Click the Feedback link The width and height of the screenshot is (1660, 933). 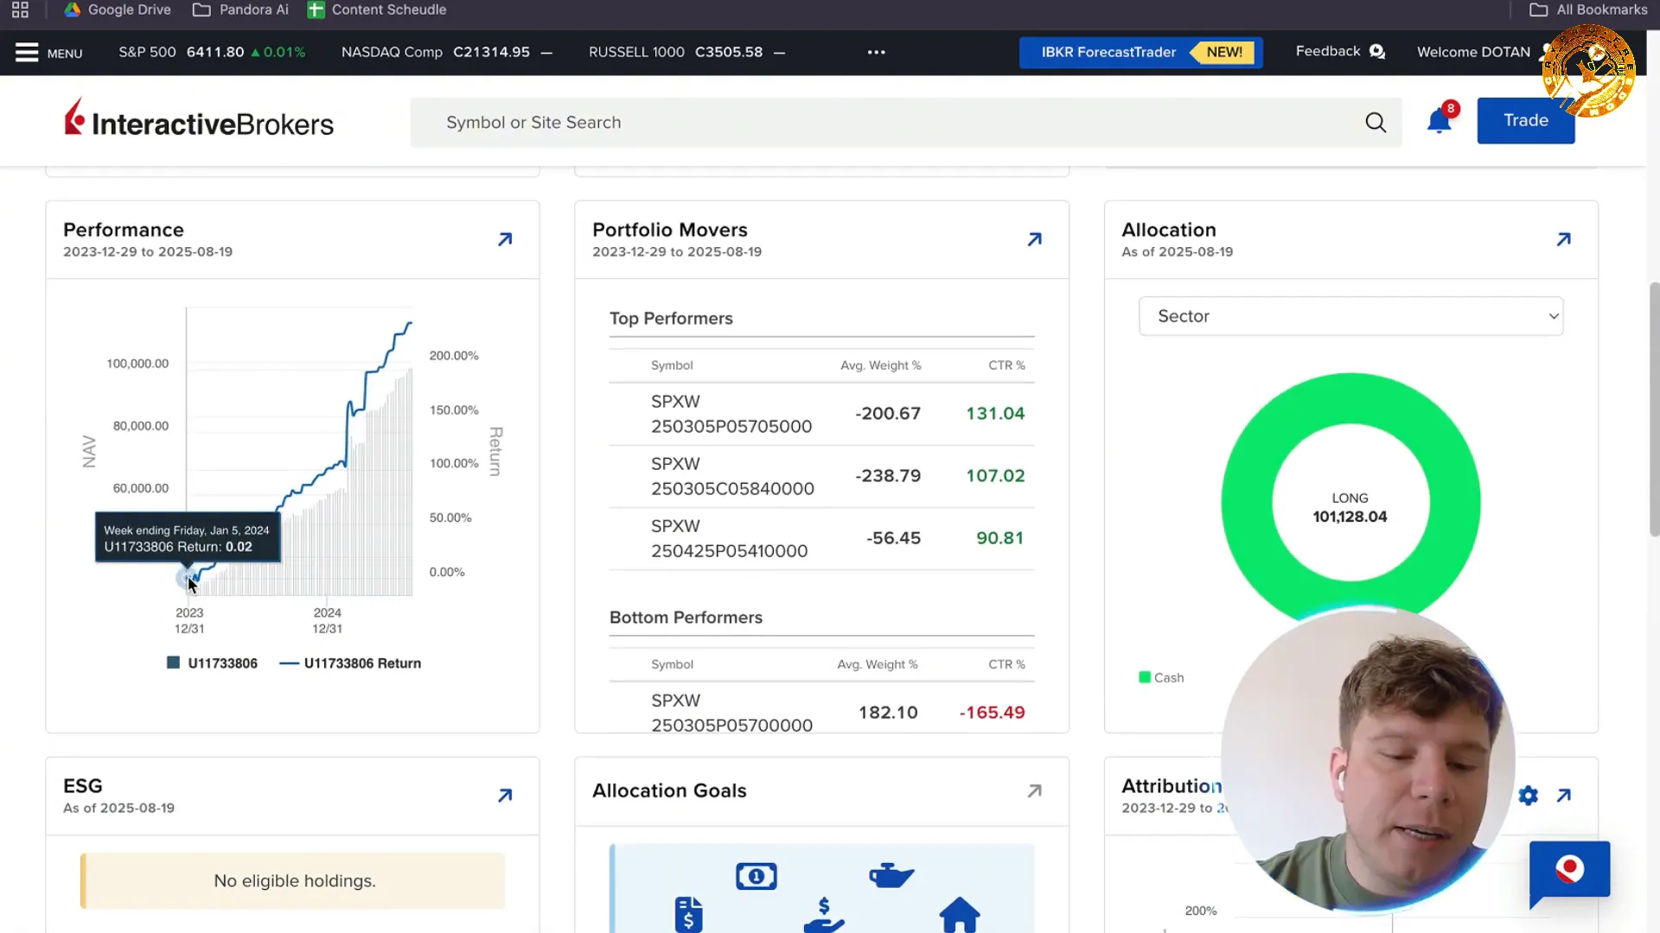click(x=1327, y=51)
